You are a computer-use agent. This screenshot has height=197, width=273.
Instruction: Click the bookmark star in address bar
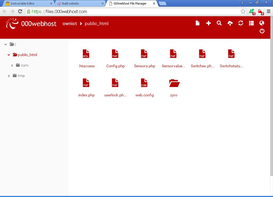pyautogui.click(x=243, y=11)
